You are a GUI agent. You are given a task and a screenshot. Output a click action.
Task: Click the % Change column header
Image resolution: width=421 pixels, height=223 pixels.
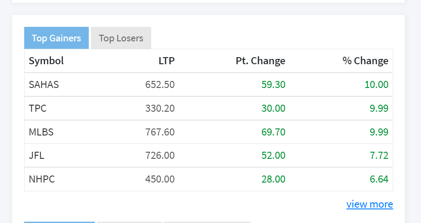(366, 61)
